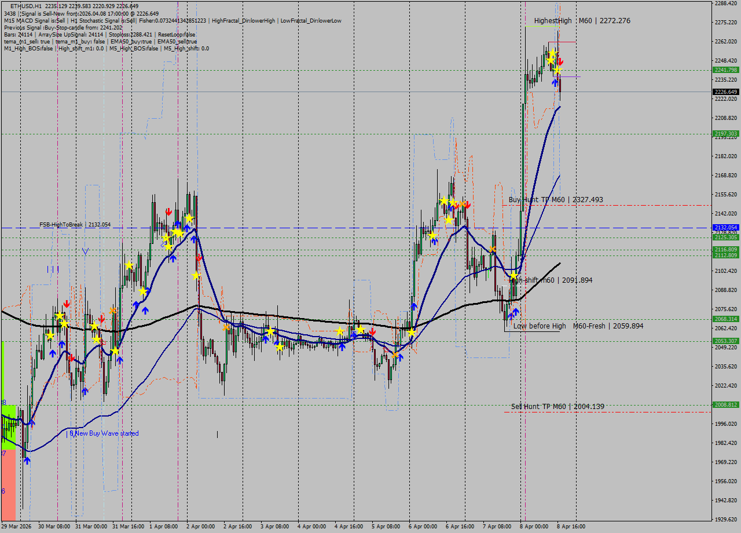This screenshot has height=533, width=741.
Task: Select the black 2226.649 current price tag on the axis
Action: tap(725, 91)
